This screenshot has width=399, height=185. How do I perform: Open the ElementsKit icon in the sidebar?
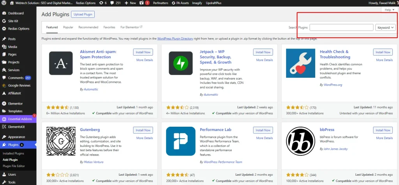click(4, 127)
